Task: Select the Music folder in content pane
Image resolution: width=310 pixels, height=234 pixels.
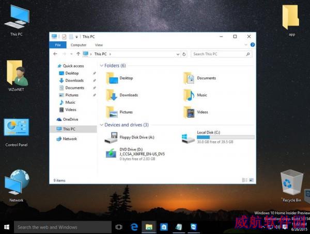Action: (195, 95)
